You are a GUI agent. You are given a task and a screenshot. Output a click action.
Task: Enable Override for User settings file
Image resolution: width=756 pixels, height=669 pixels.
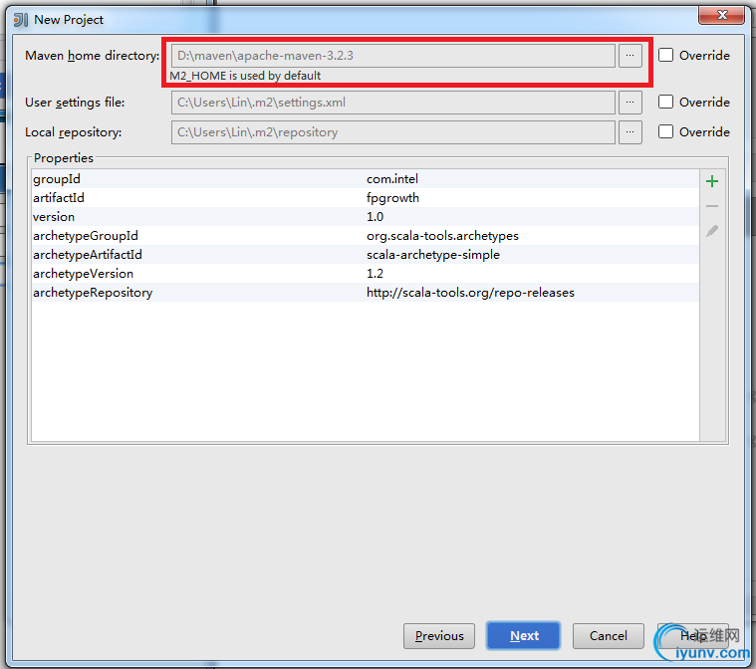[x=665, y=102]
